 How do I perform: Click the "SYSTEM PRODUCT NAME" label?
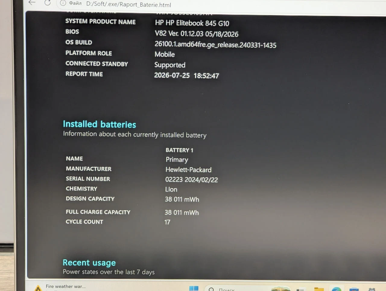100,22
